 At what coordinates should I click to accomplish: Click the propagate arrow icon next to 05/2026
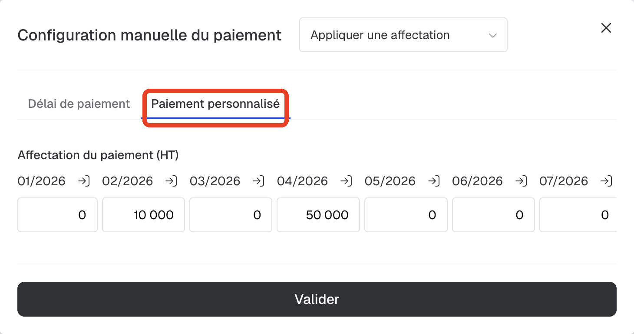point(434,181)
